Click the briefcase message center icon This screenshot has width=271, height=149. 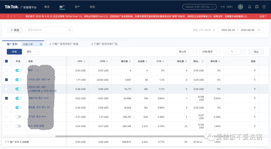click(x=257, y=7)
